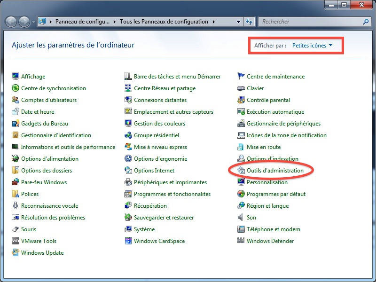Click the Date et heure clock icon
Image resolution: width=376 pixels, height=282 pixels.
16,111
